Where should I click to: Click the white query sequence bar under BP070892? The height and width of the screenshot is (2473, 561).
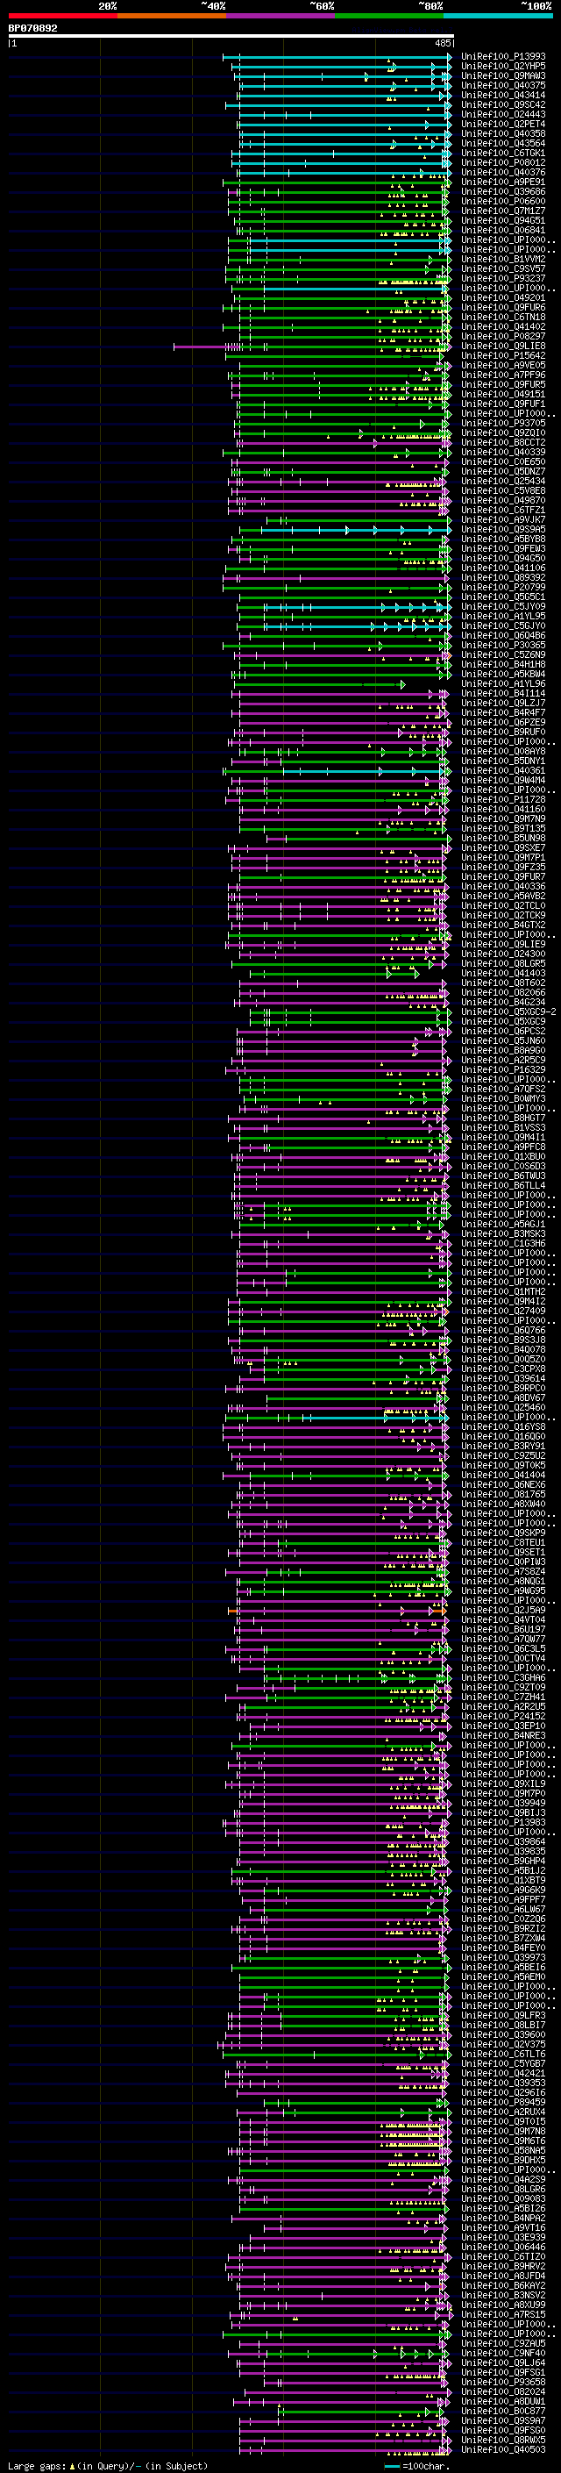coord(231,37)
